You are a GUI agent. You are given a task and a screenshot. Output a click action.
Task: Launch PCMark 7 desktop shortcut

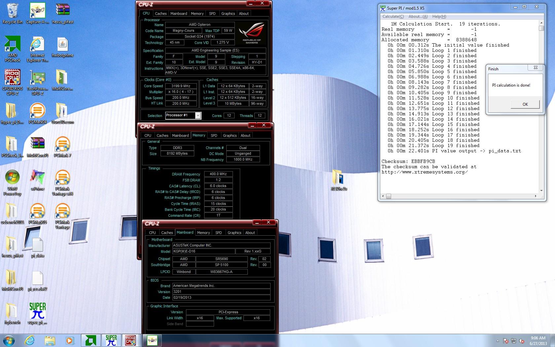[x=62, y=147]
